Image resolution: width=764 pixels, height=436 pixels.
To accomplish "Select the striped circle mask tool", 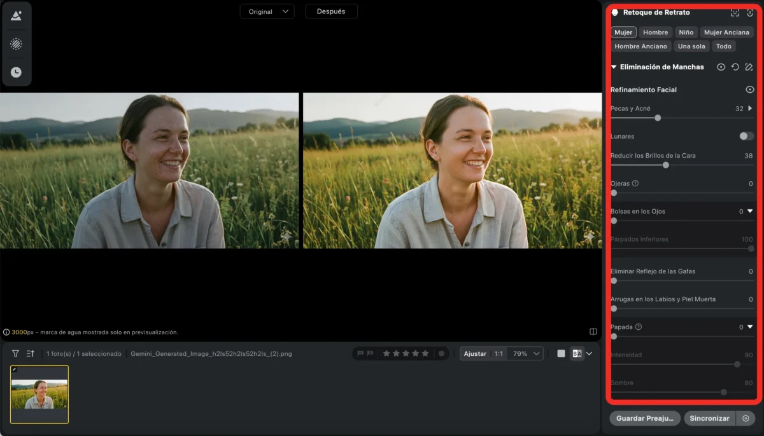I will click(16, 44).
